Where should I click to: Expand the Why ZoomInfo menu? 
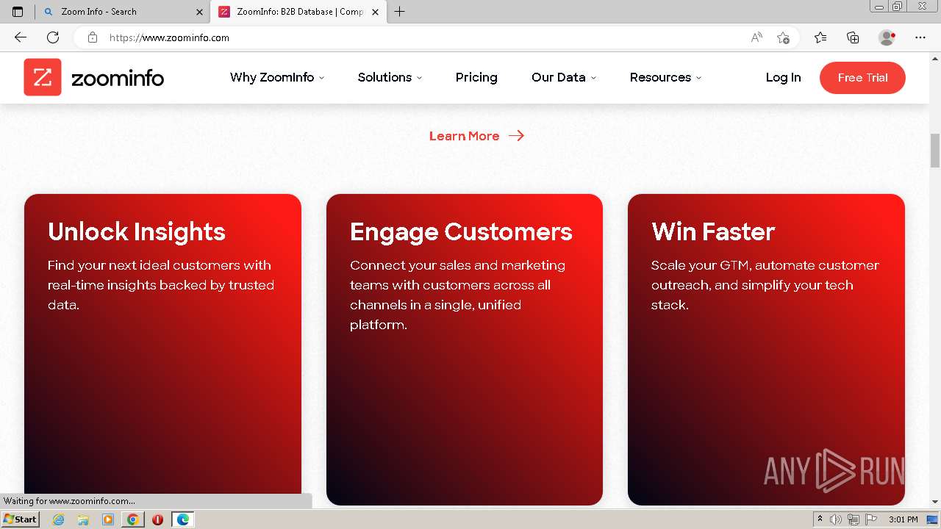(277, 77)
